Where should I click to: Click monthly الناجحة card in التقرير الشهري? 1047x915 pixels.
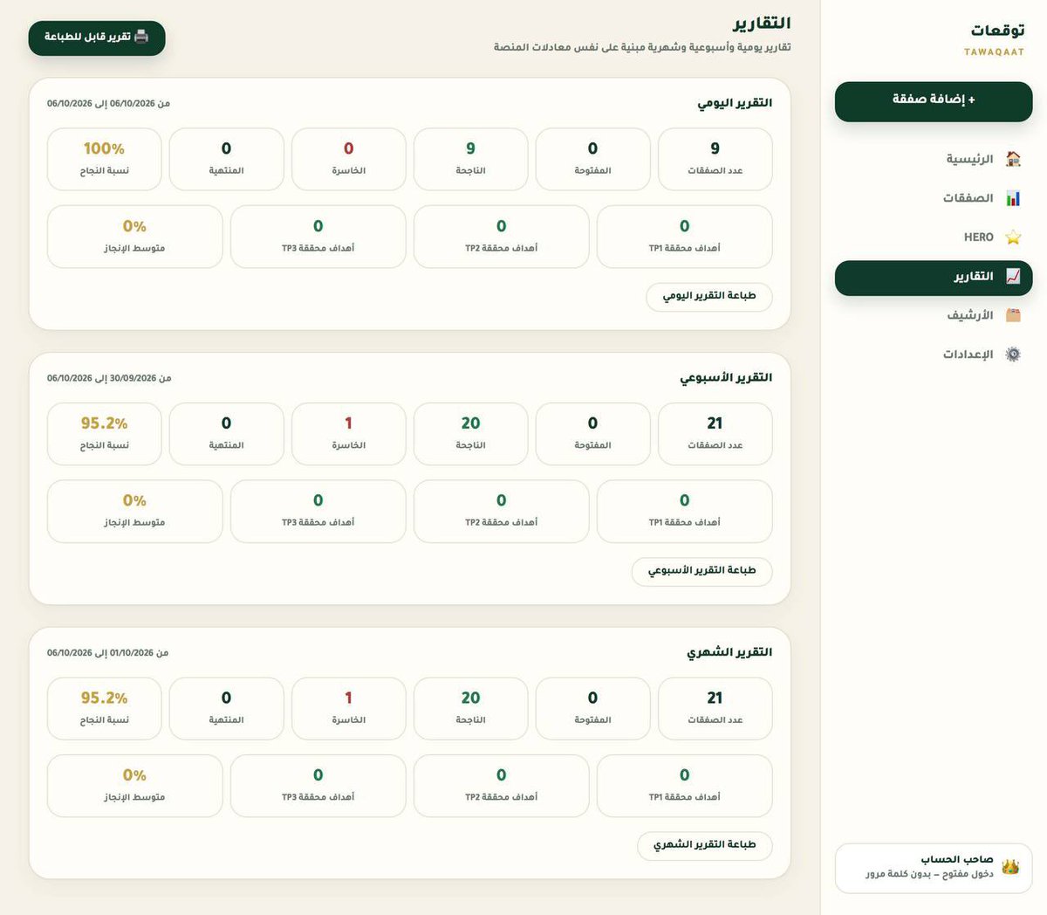coord(470,708)
